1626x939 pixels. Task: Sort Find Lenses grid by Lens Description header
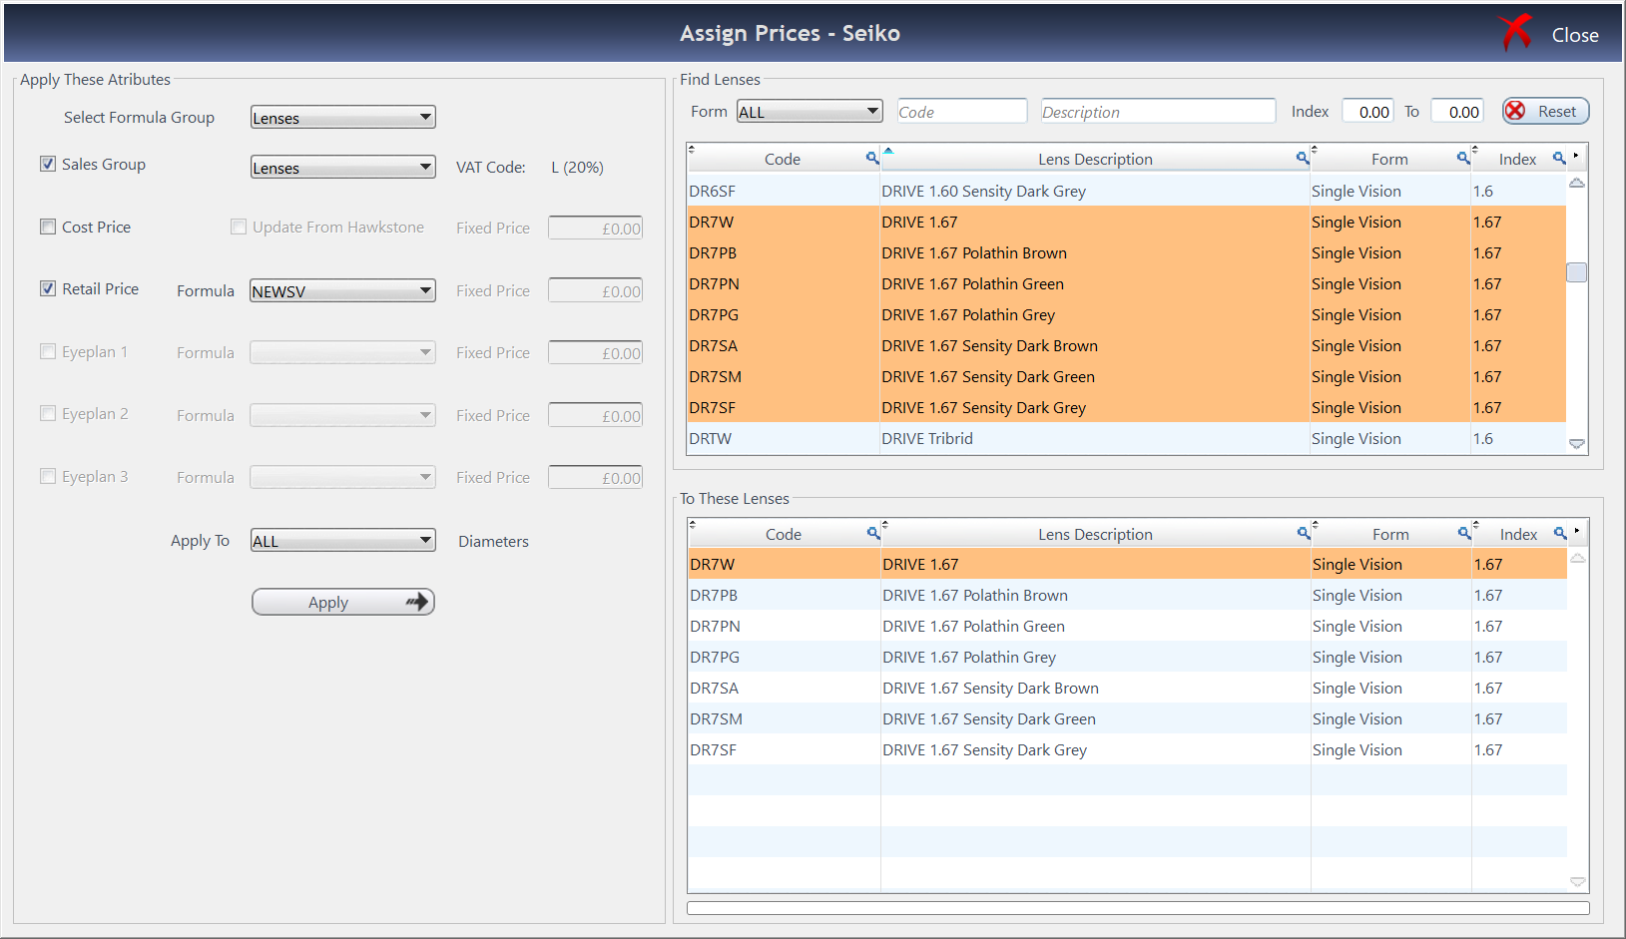point(1095,159)
